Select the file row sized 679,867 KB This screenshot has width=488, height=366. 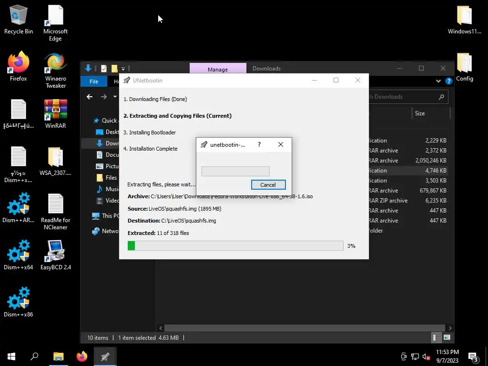408,191
